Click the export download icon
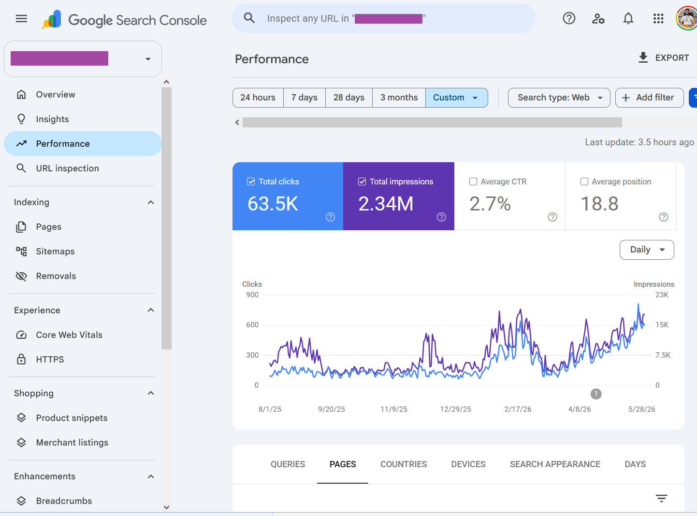Screen dimensions: 697x516 (x=643, y=57)
